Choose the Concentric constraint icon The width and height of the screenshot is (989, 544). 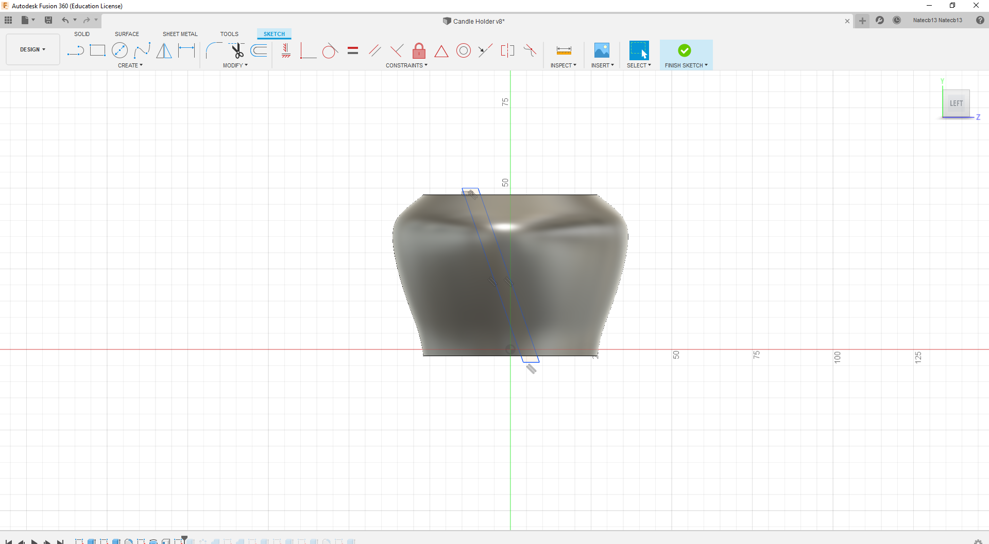tap(464, 50)
